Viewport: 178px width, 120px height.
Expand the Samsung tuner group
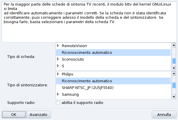click(58, 94)
